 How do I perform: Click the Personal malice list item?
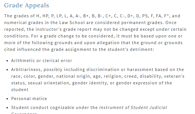(29, 99)
